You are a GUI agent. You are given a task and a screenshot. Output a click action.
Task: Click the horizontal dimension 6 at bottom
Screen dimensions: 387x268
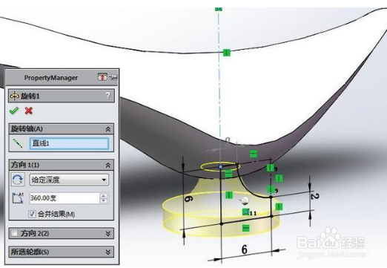[x=245, y=249]
